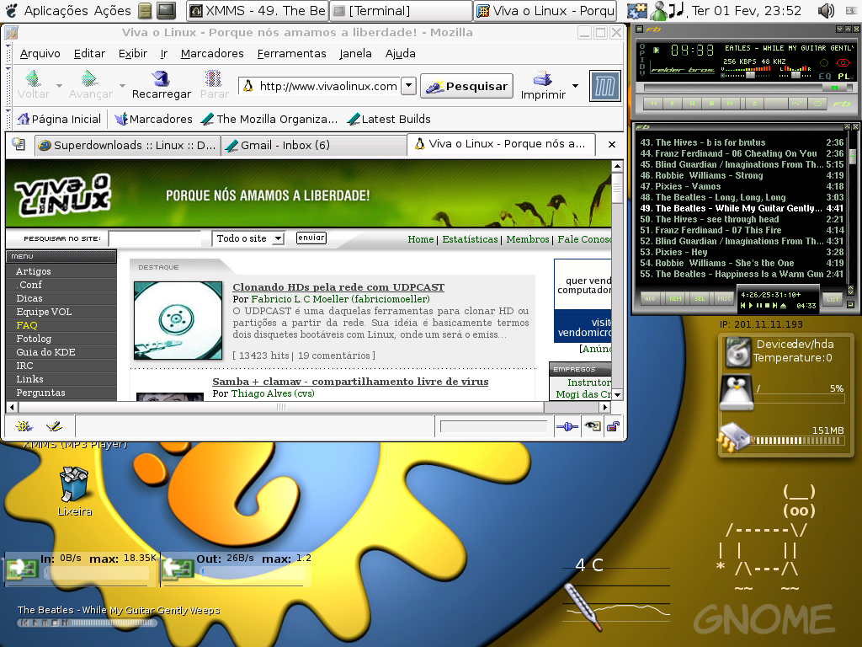
Task: Click the Parar stop icon
Action: (x=214, y=78)
